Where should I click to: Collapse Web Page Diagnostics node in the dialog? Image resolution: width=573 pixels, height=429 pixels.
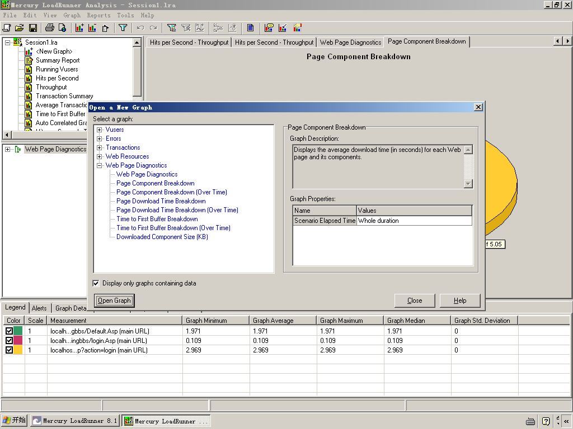100,165
